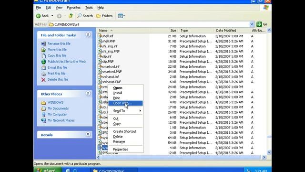305x172 pixels.
Task: Select the srchasst.PNF file name
Action: (112, 82)
